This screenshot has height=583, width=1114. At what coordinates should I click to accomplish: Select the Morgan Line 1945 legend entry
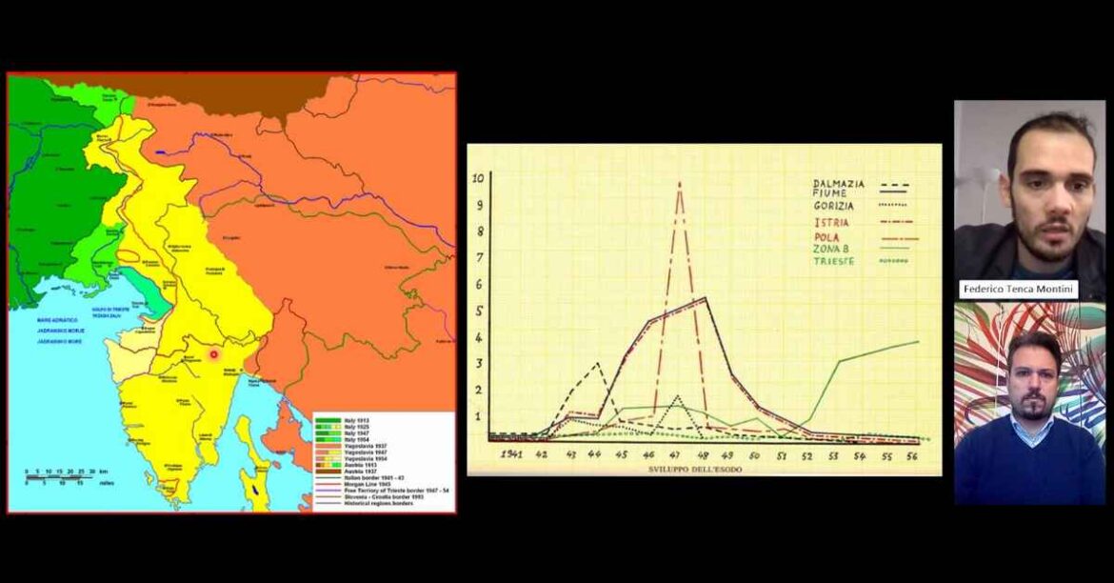click(x=353, y=484)
